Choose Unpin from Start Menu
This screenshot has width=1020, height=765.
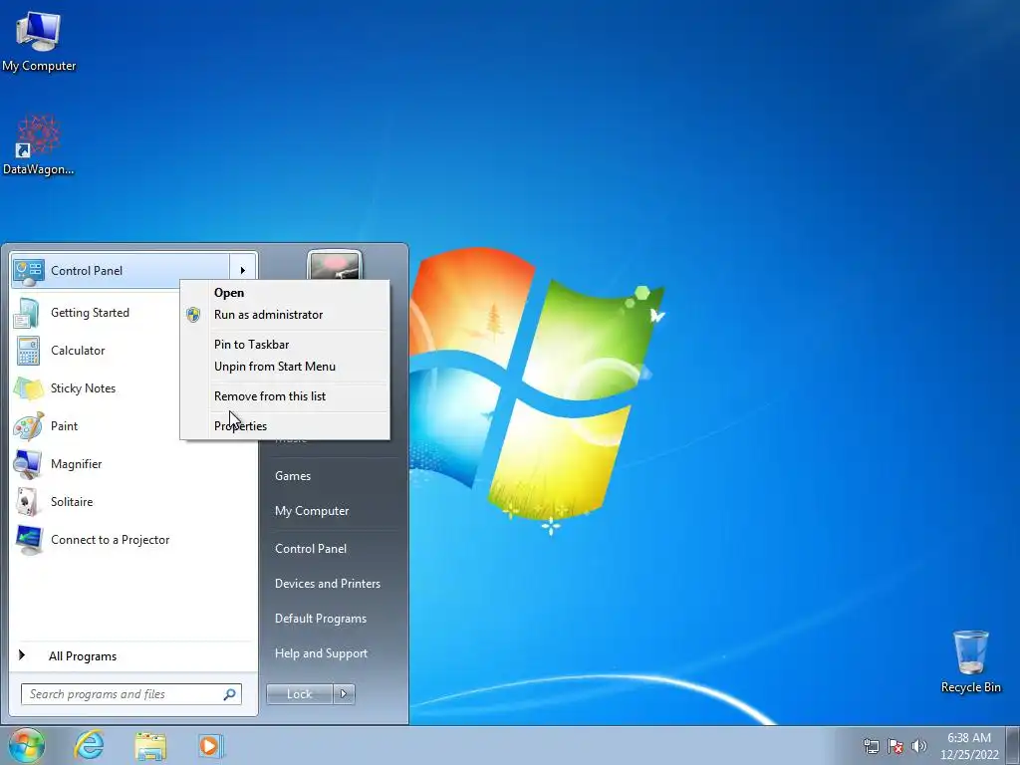coord(275,367)
